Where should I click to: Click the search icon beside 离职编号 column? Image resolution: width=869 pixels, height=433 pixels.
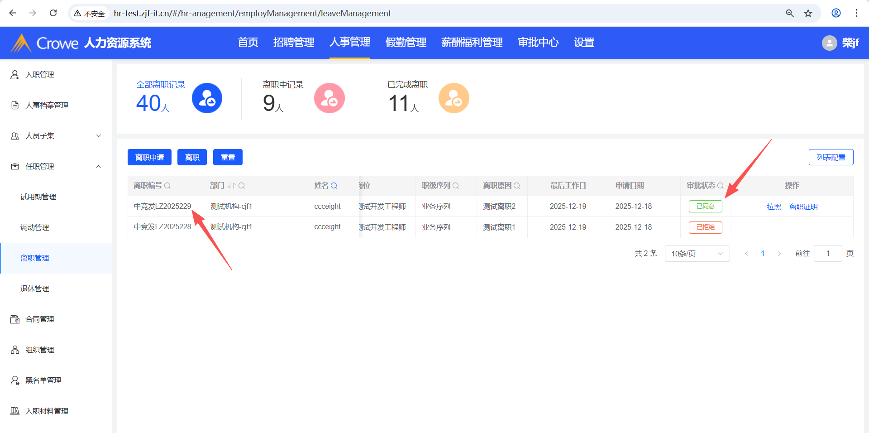pos(167,186)
